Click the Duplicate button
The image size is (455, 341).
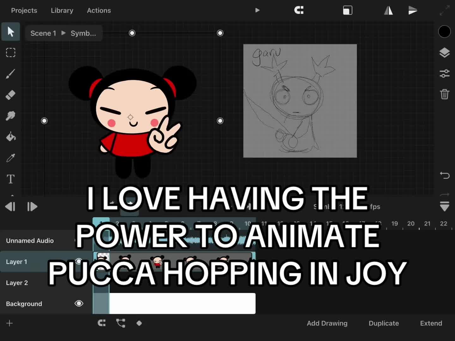(384, 323)
